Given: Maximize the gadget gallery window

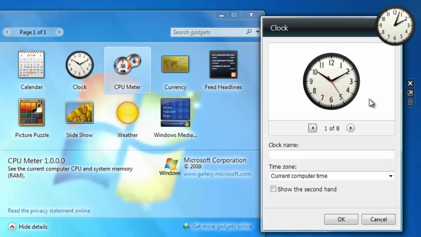Looking at the screenshot, I should [x=234, y=15].
